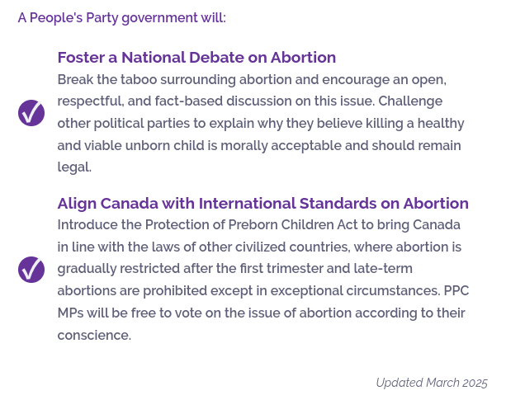The height and width of the screenshot is (400, 506).
Task: Click the phrase 'civilized countries'
Action: pos(292,247)
